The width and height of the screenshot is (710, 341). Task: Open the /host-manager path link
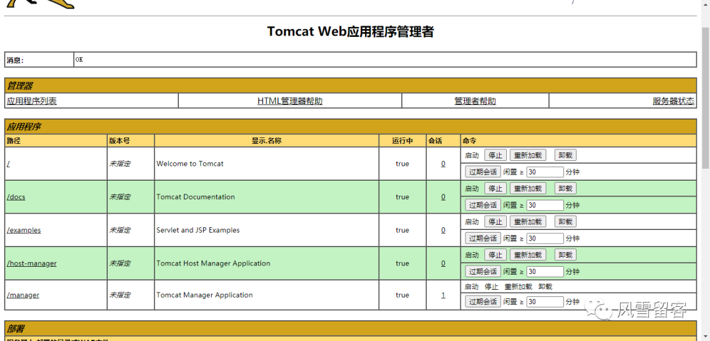(32, 263)
